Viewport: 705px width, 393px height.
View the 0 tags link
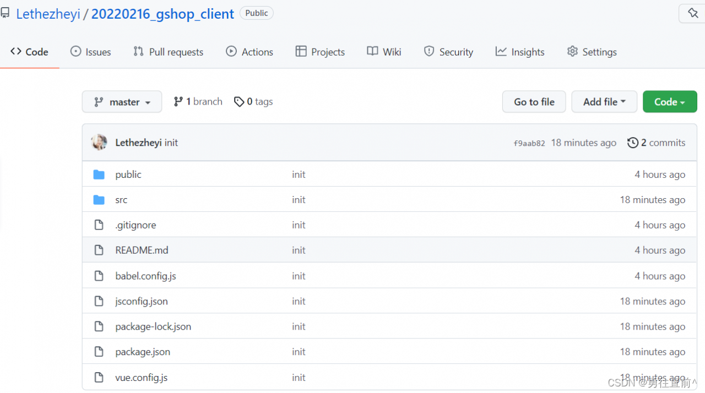click(x=253, y=102)
